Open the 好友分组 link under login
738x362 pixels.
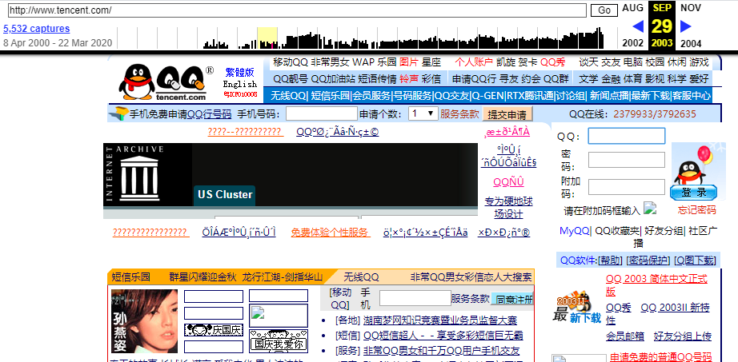664,231
